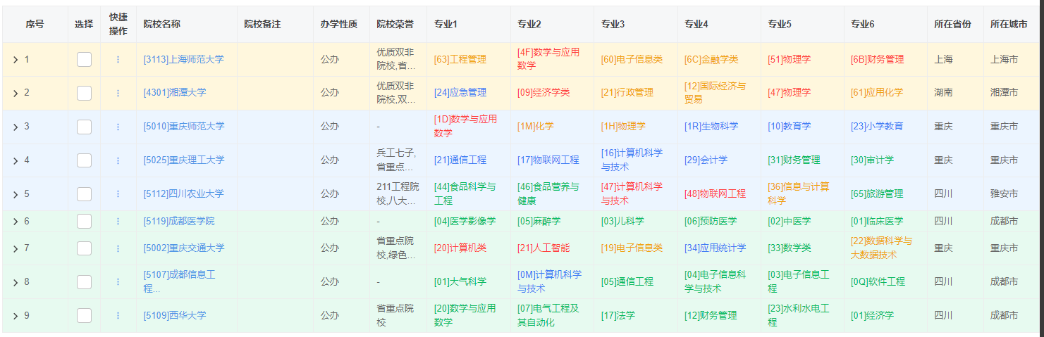Open the [5002]重庆交通大学 link

tap(184, 248)
